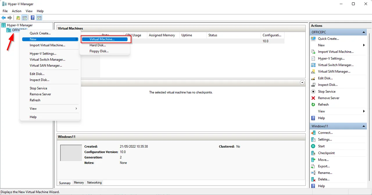The image size is (372, 195).
Task: Select the Hyper-V Manager root tree node
Action: 20,25
